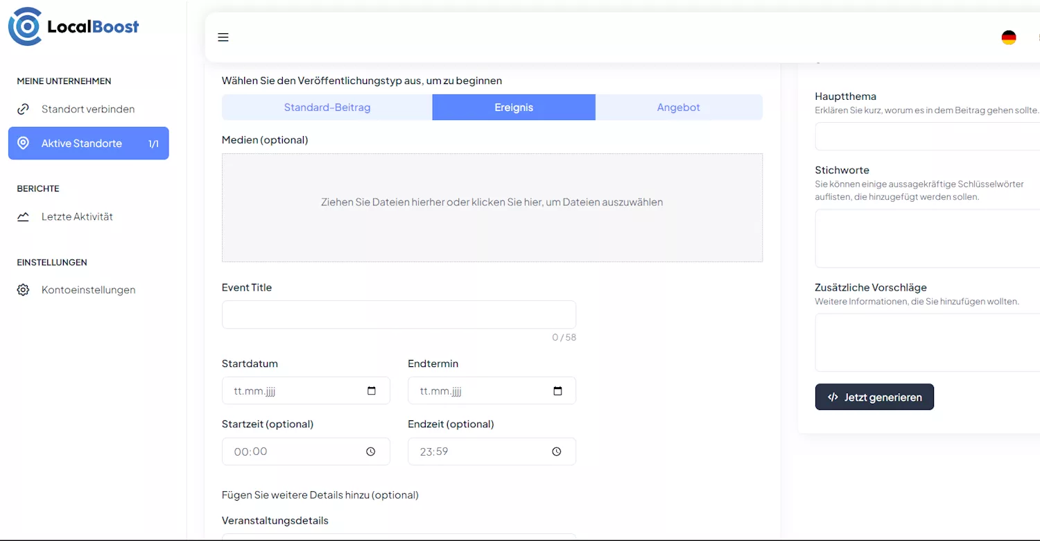Image resolution: width=1040 pixels, height=541 pixels.
Task: Select the Angebot tab
Action: [679, 108]
